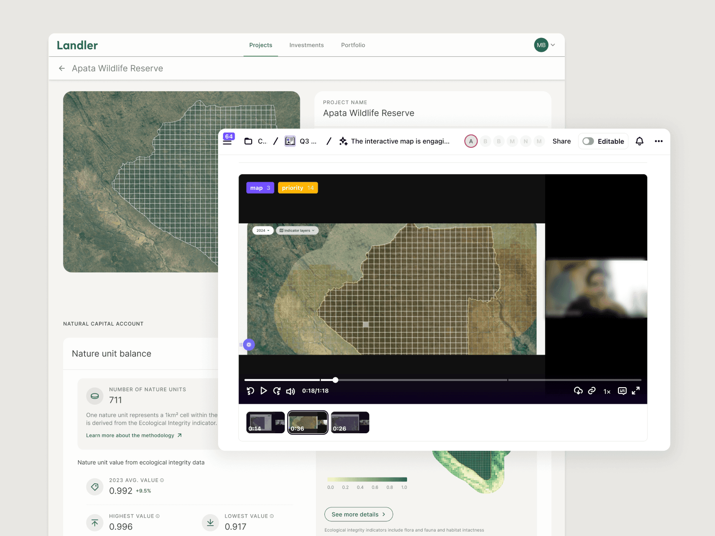Screen dimensions: 715x536
Task: Click the A collaborator avatar
Action: [471, 141]
